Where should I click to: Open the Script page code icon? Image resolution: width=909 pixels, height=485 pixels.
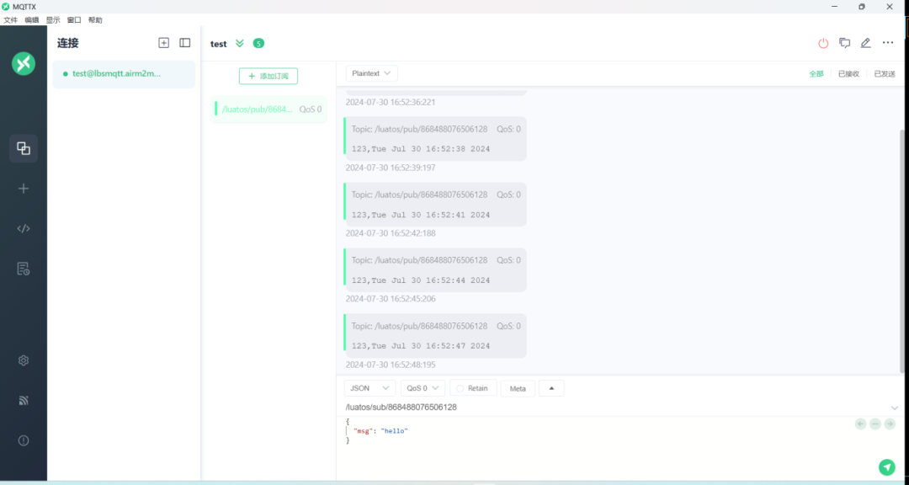pos(24,228)
